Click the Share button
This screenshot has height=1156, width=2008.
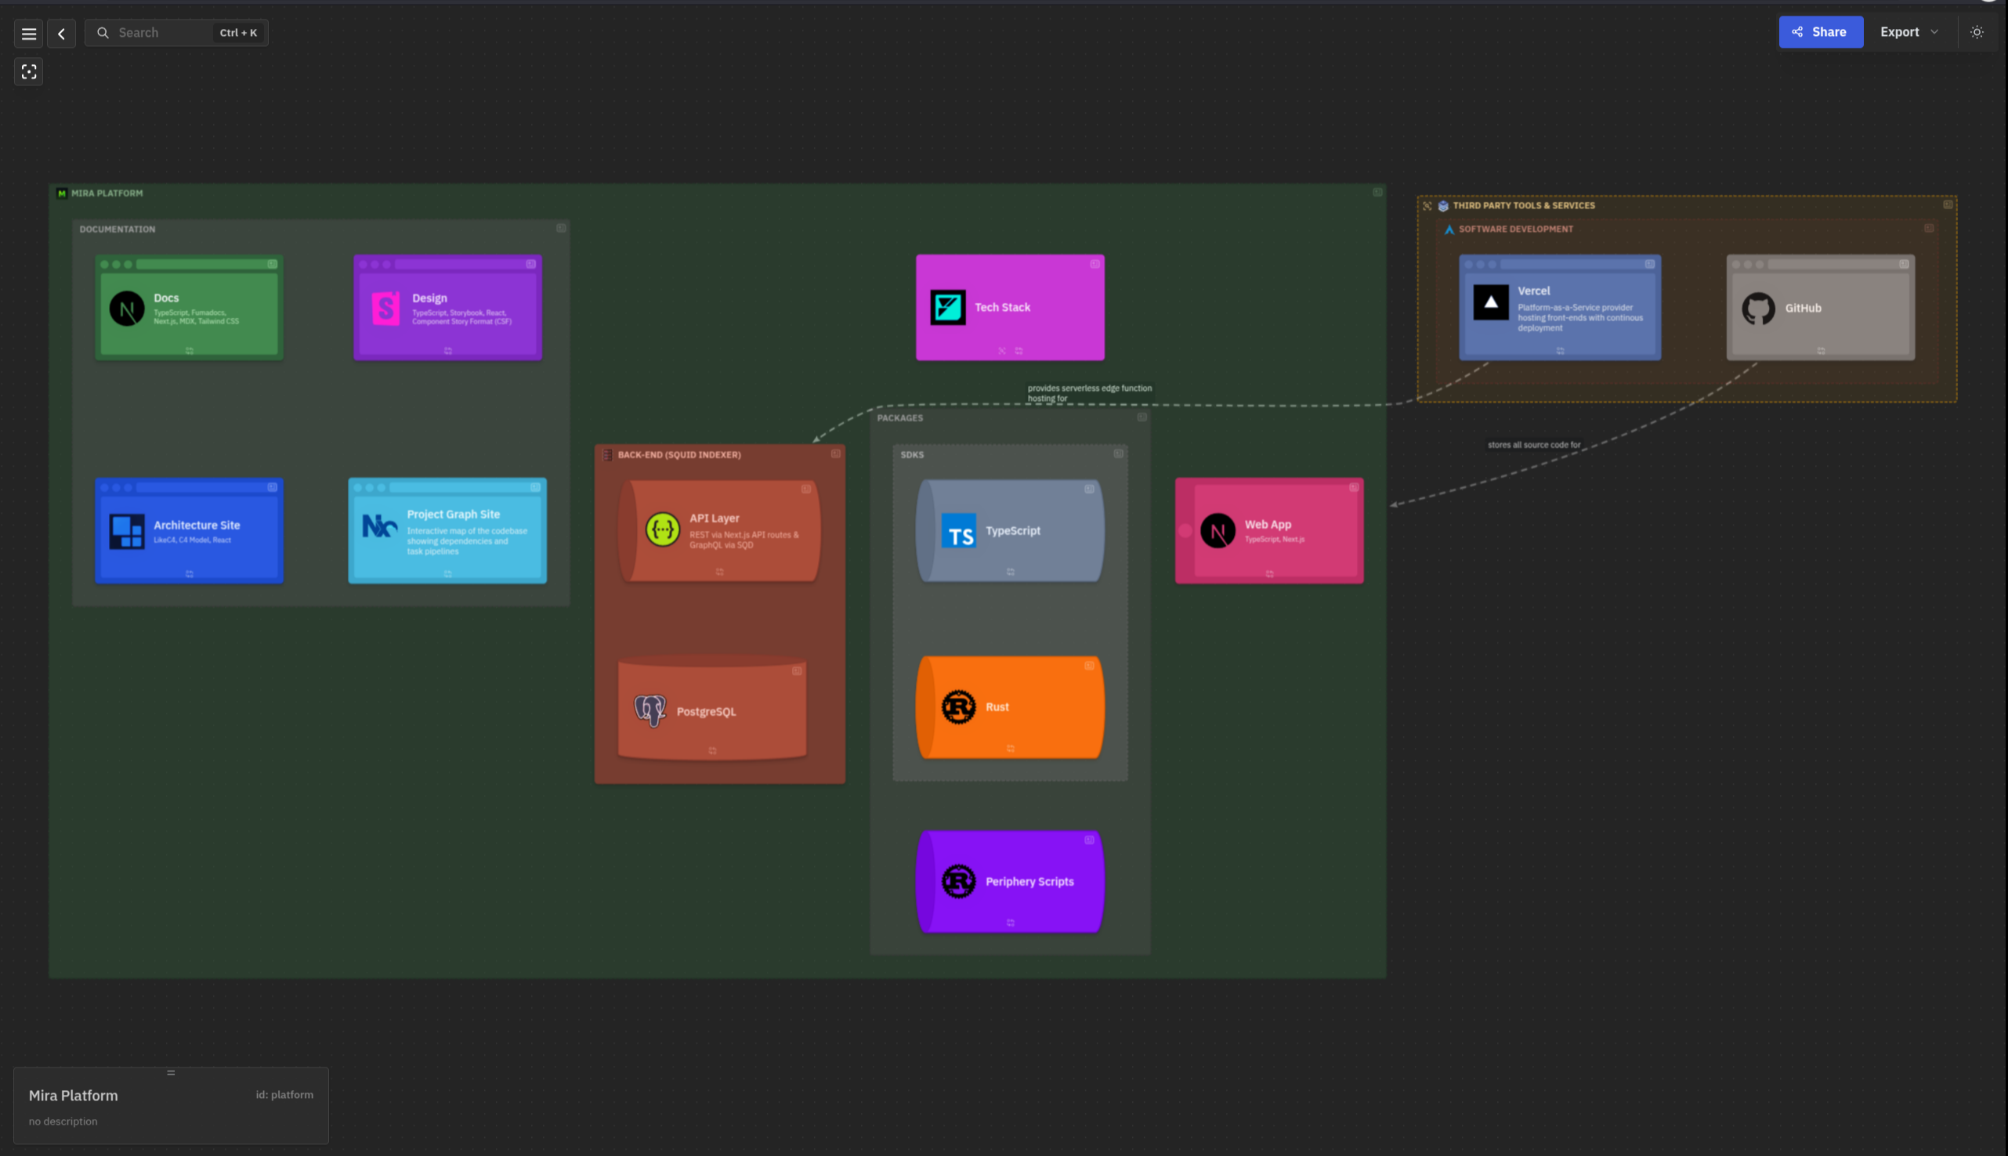pyautogui.click(x=1820, y=33)
